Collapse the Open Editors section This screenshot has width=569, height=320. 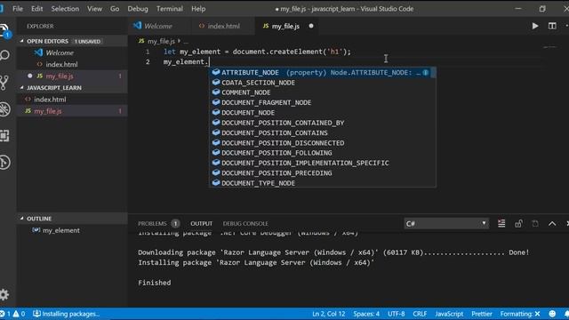pyautogui.click(x=73, y=41)
